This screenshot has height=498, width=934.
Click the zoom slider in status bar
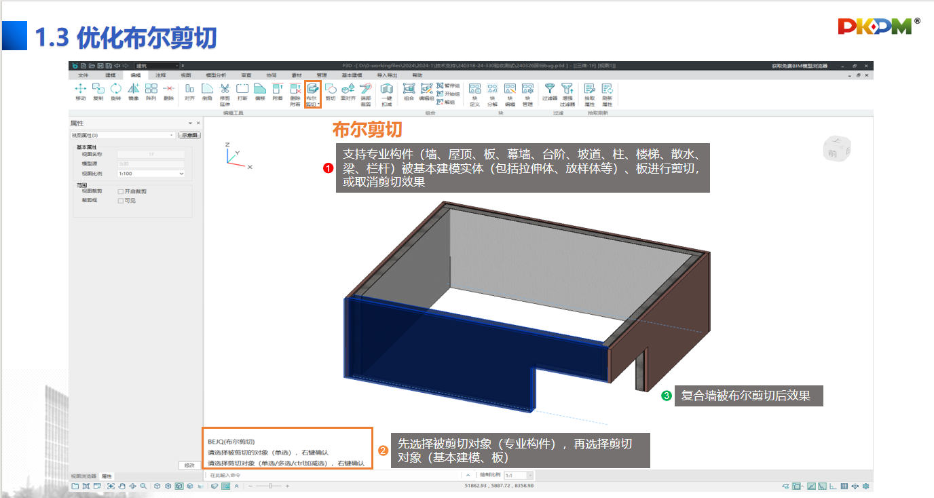pos(269,486)
